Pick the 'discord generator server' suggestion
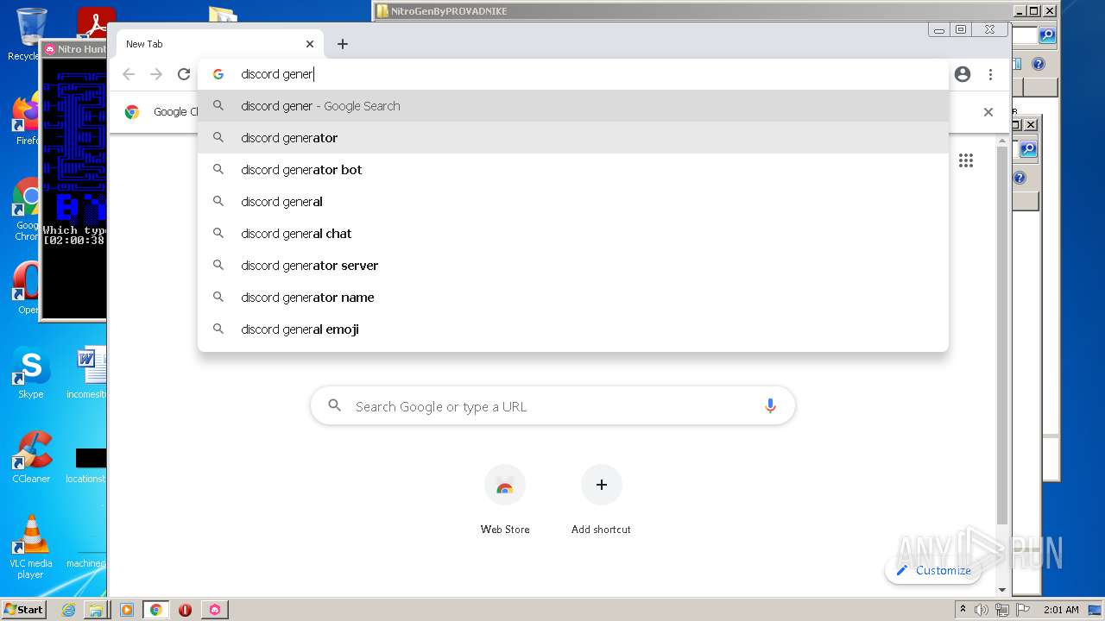This screenshot has width=1105, height=621. [573, 266]
